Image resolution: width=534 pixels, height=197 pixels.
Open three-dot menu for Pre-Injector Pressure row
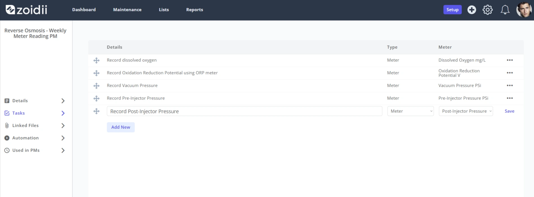click(510, 98)
